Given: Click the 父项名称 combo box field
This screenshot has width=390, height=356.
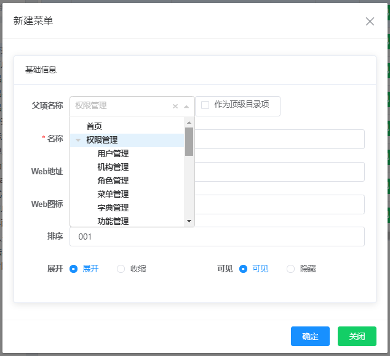Looking at the screenshot, I should click(x=132, y=107).
